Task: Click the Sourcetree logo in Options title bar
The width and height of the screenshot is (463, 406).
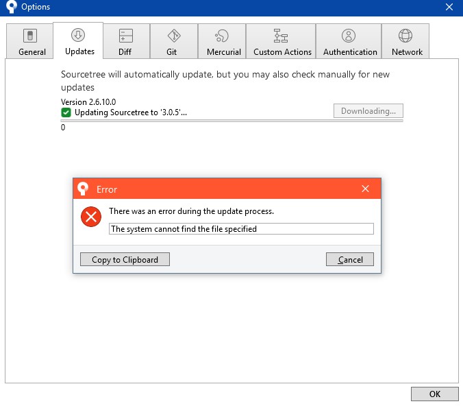Action: pyautogui.click(x=12, y=6)
